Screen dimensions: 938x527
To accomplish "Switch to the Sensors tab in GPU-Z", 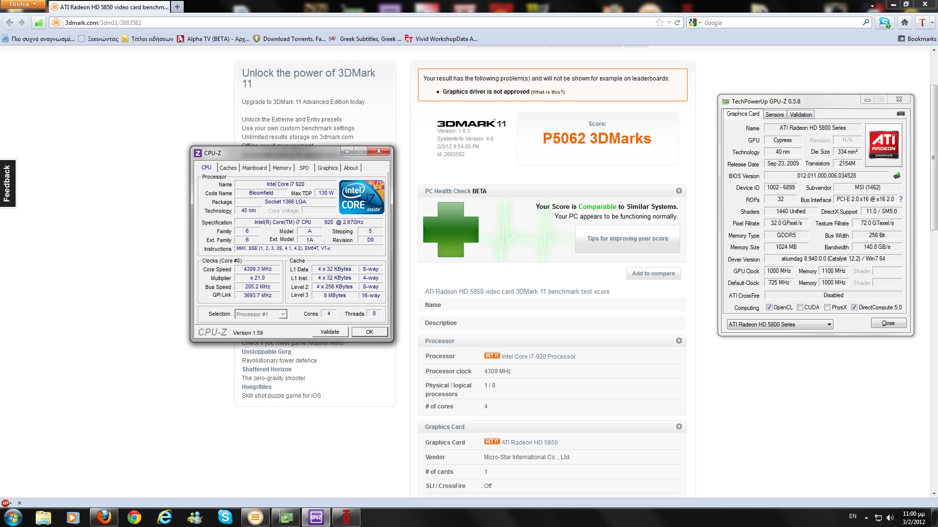I will [x=774, y=115].
